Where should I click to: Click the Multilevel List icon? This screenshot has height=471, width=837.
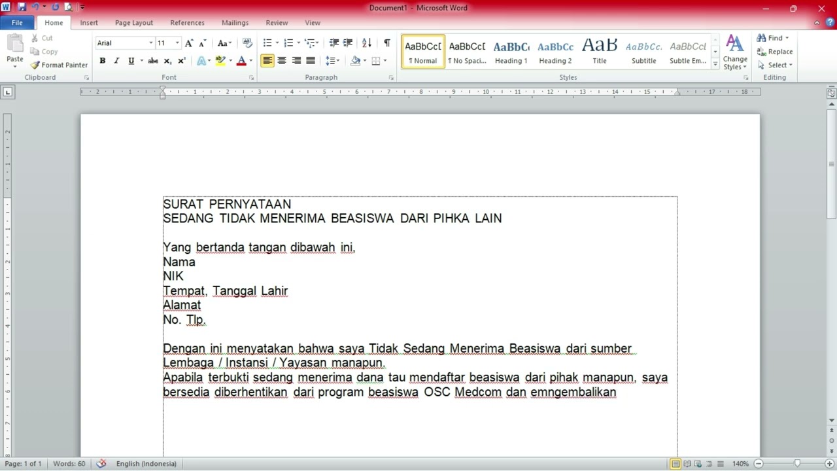[x=309, y=43]
